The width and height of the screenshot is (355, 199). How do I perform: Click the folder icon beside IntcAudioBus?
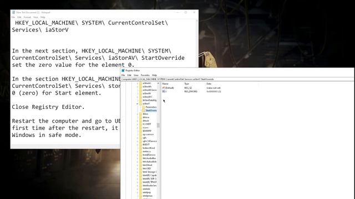(x=140, y=158)
